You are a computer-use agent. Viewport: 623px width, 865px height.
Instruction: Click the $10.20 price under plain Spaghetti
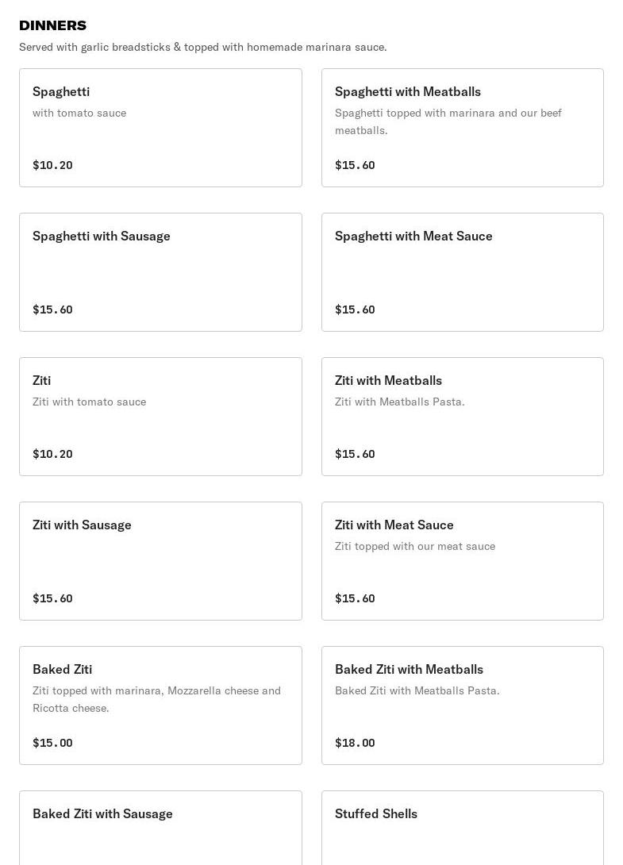52,165
